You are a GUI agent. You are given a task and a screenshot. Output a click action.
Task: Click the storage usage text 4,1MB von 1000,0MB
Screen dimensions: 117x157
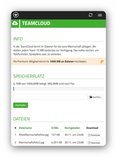coord(44,84)
